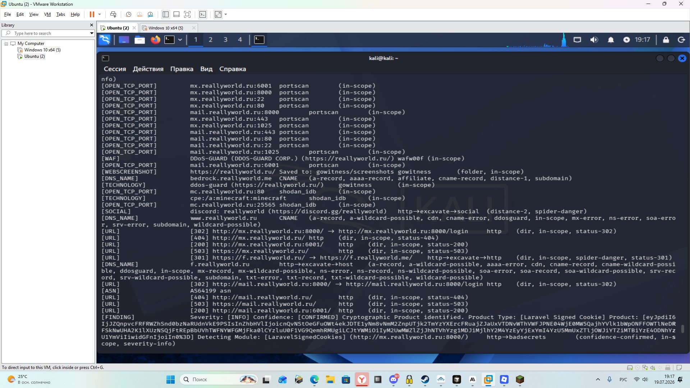Switch the РУС input language indicator
690x388 pixels.
click(623, 379)
